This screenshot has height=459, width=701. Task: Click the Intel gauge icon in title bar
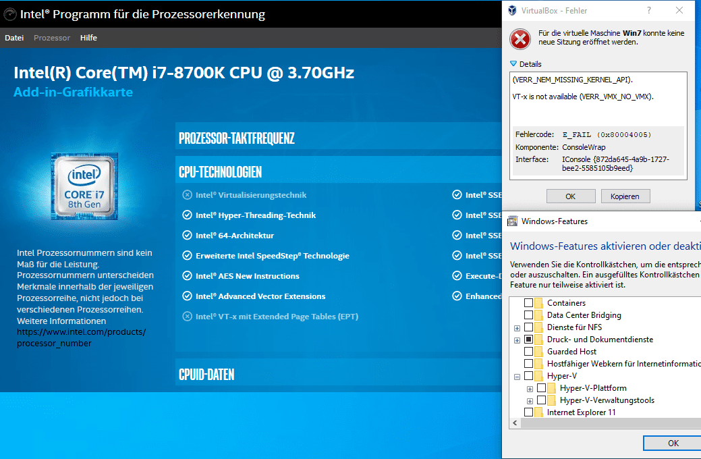10,14
